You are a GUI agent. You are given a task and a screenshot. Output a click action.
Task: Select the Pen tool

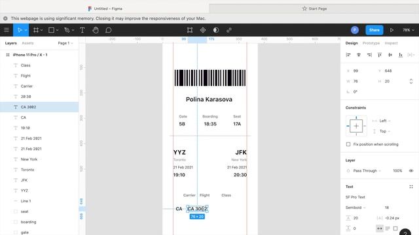coord(67,30)
